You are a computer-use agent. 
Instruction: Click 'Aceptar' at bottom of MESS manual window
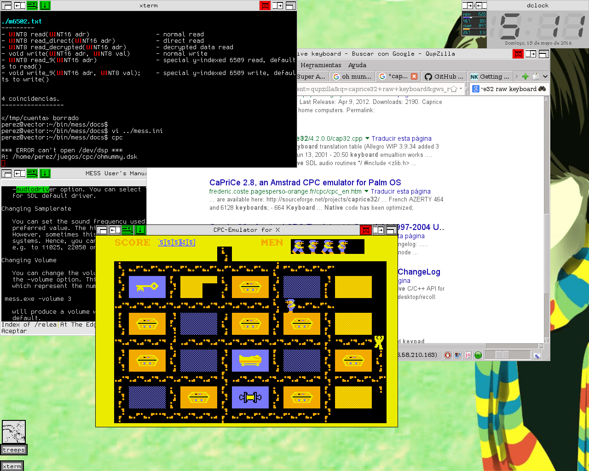coord(14,331)
